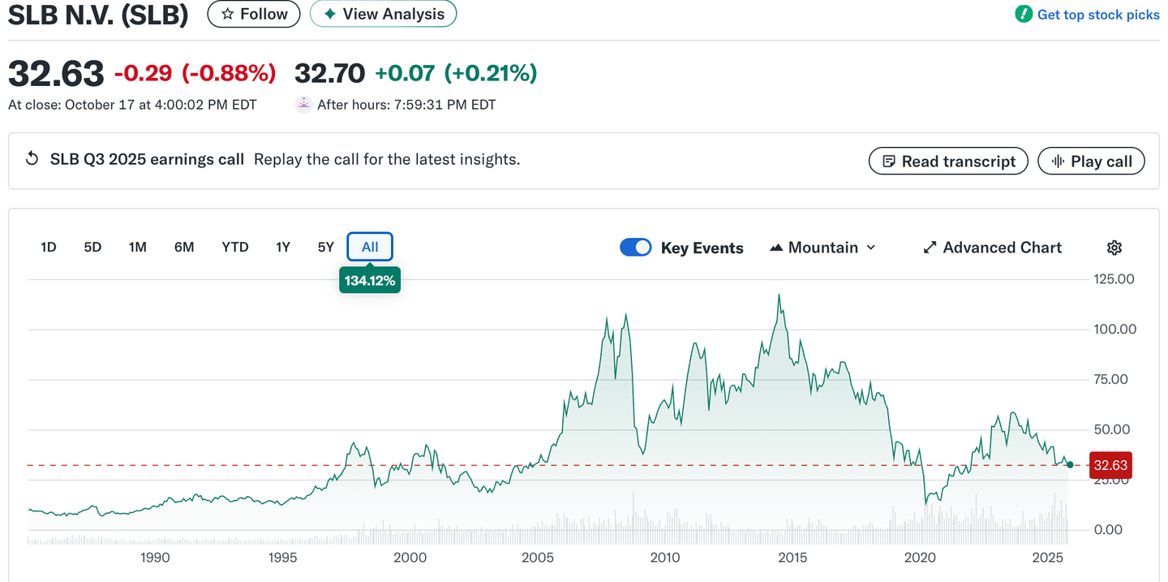Open the Advanced Chart view

pos(992,248)
